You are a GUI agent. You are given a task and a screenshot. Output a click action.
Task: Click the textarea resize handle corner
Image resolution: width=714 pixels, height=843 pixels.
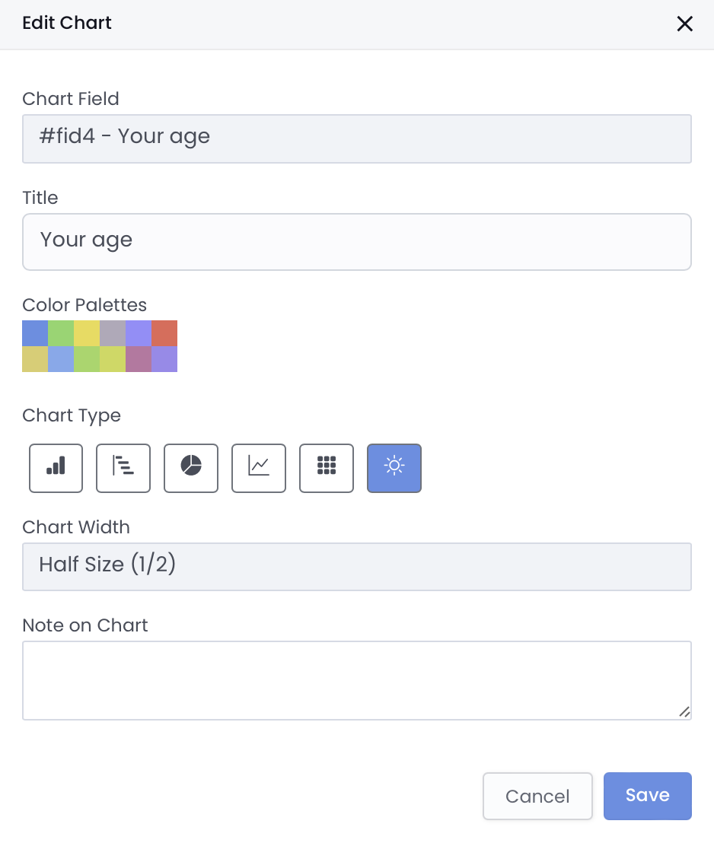pos(684,712)
